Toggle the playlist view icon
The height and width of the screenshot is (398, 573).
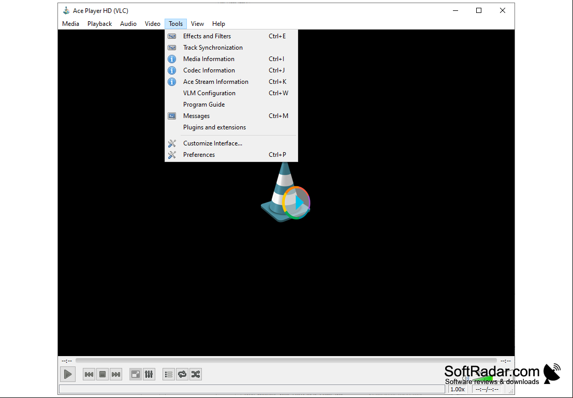(169, 374)
